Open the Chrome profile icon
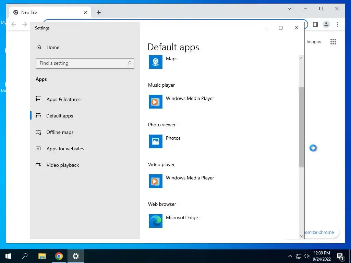The width and height of the screenshot is (351, 263). [x=326, y=24]
